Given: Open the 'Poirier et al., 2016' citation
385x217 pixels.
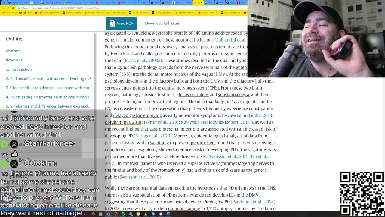Looking at the screenshot, I should [x=161, y=122].
